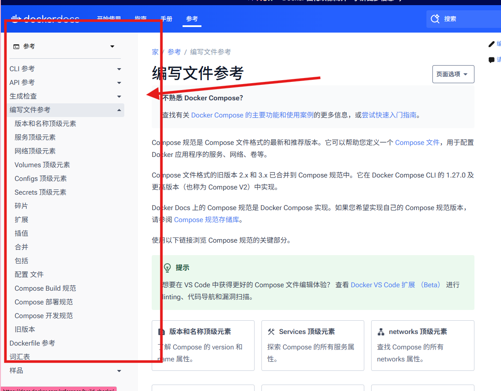The height and width of the screenshot is (391, 501).
Task: Click the 编写文件参考 sidebar heading
Action: click(x=30, y=110)
